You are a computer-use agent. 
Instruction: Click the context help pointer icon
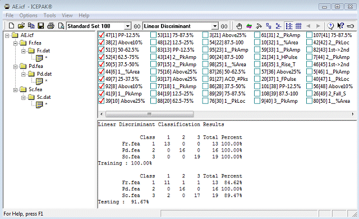340,26
